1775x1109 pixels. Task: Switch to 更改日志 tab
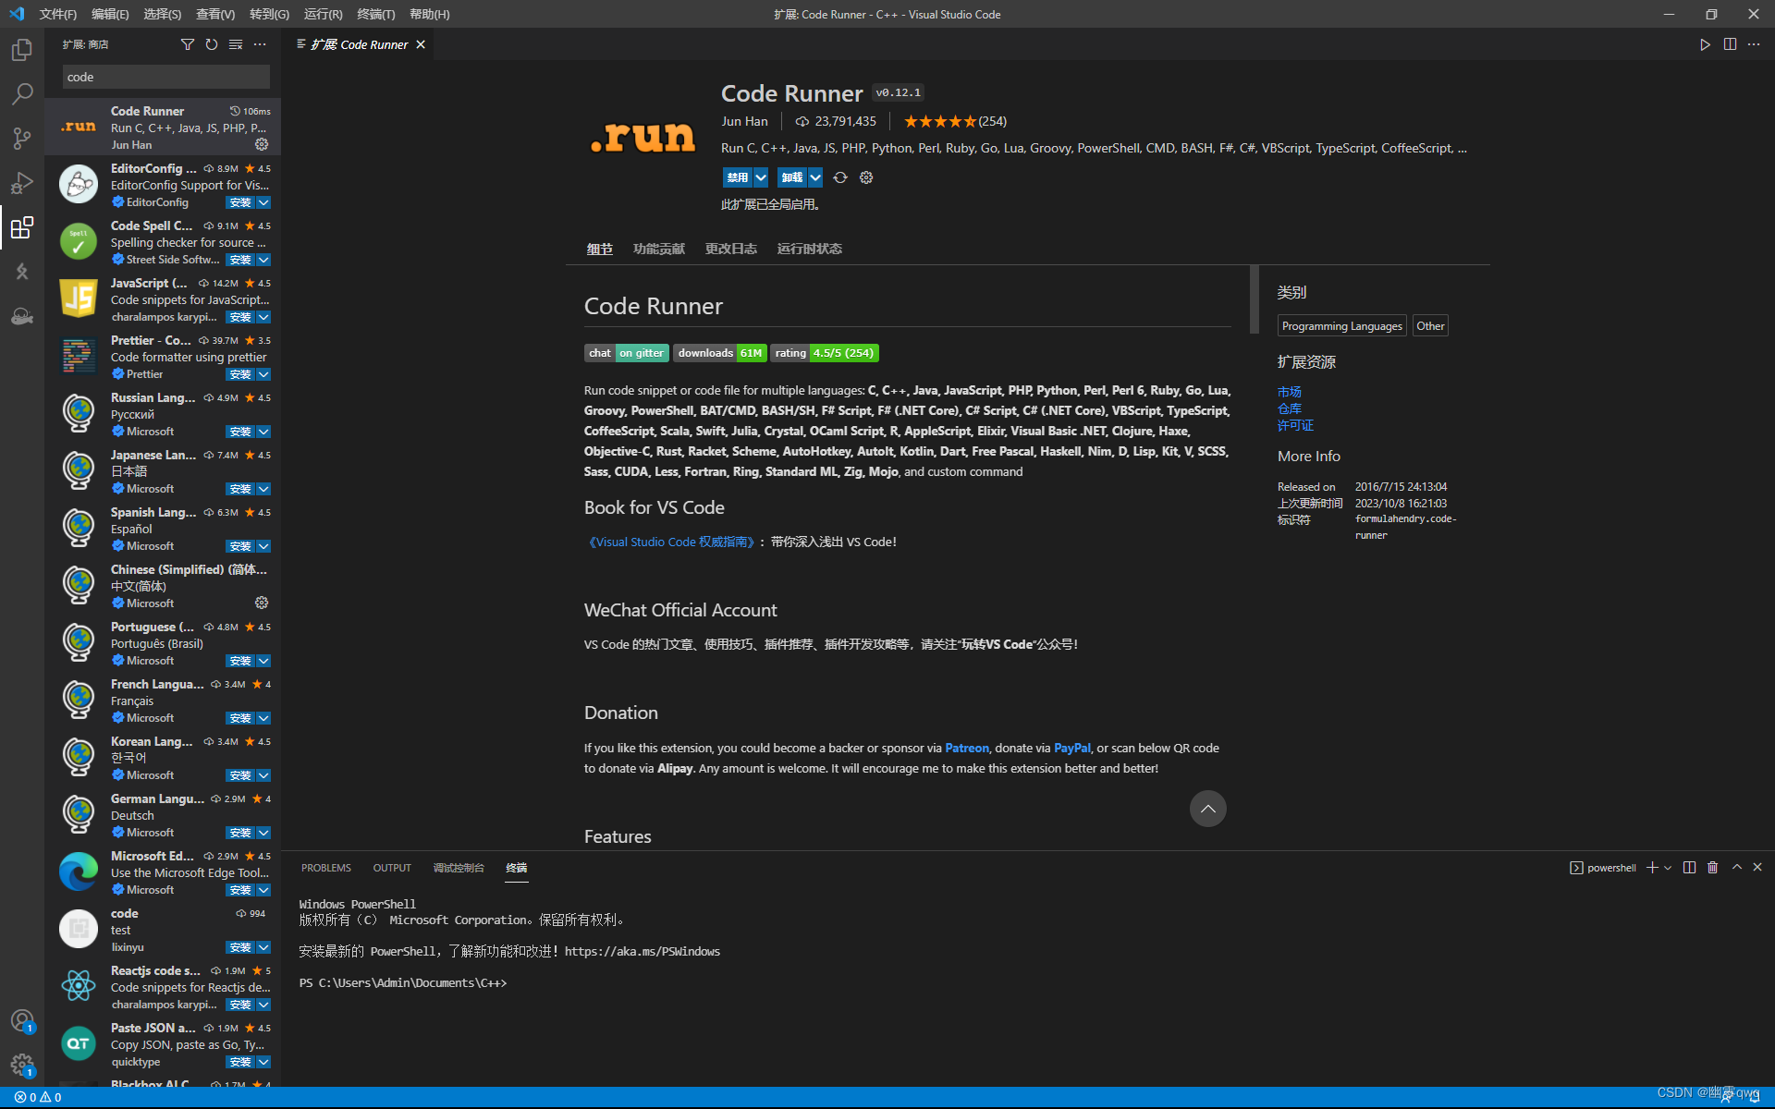[730, 249]
